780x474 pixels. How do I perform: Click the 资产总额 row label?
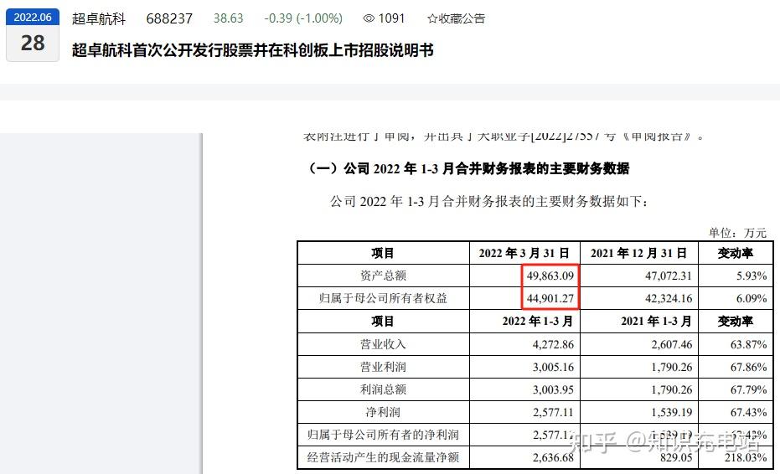(383, 276)
